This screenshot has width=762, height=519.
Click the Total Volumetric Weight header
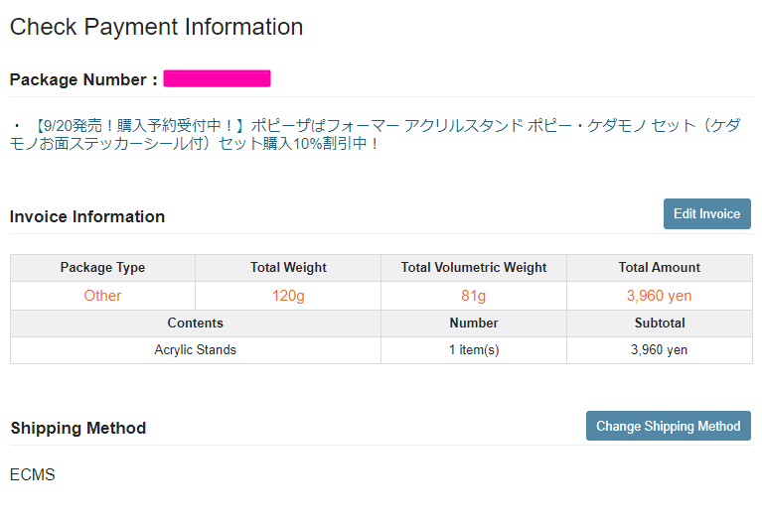pyautogui.click(x=474, y=268)
